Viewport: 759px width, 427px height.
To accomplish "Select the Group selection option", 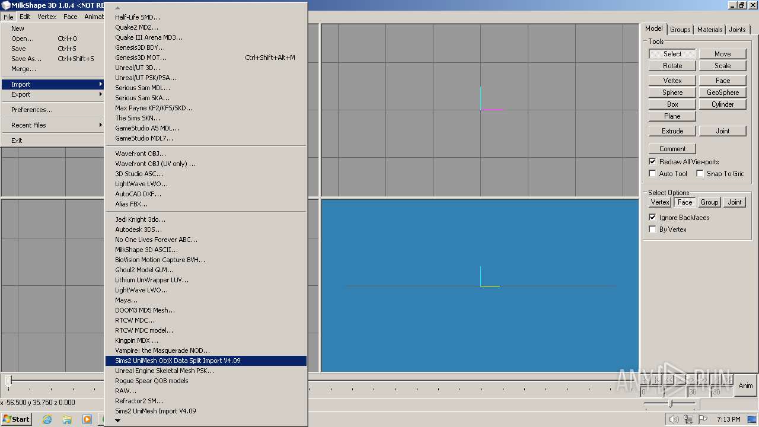I will click(710, 202).
